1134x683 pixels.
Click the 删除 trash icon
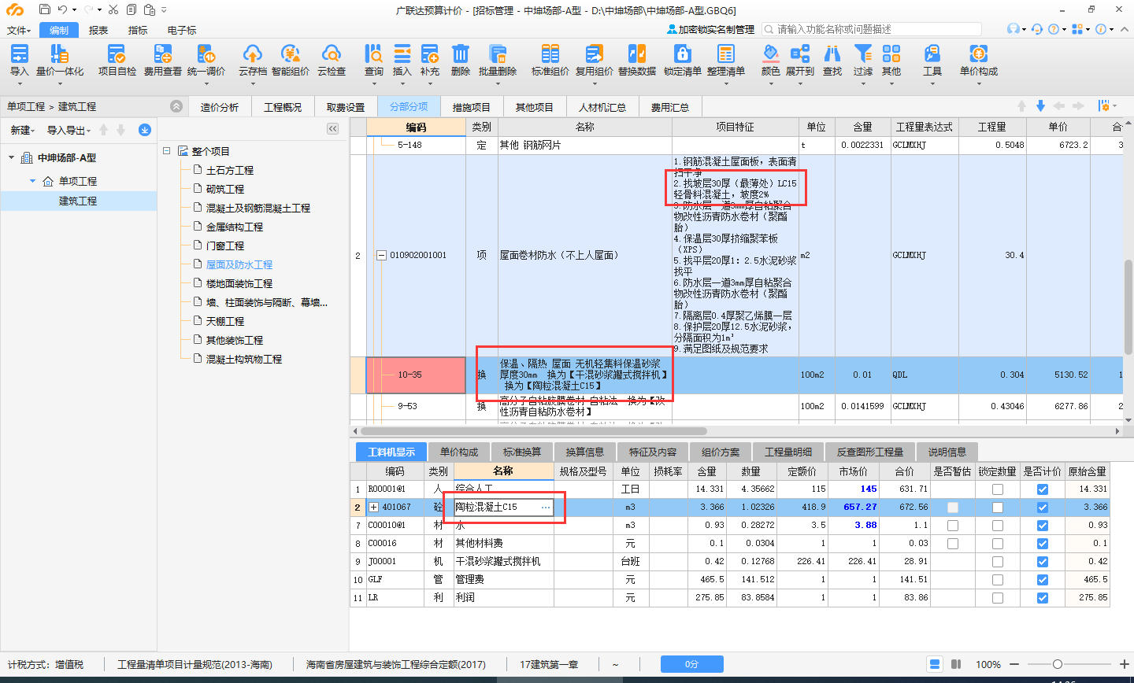pos(460,54)
